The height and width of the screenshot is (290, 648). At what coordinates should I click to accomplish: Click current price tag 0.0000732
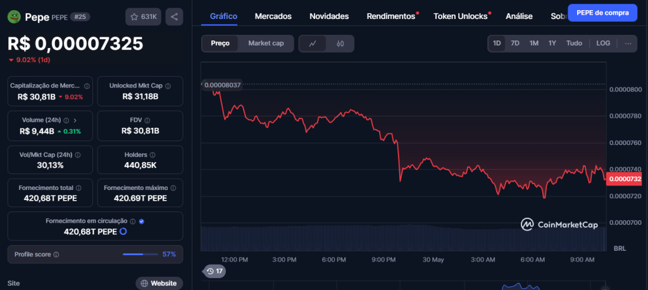click(624, 179)
